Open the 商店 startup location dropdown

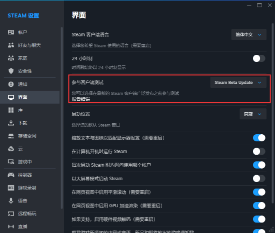(x=253, y=114)
